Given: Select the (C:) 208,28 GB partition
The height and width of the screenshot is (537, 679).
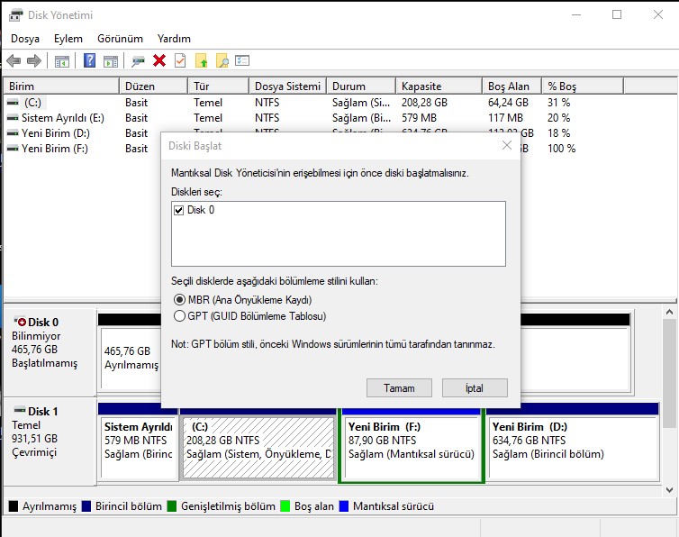Looking at the screenshot, I should point(258,447).
